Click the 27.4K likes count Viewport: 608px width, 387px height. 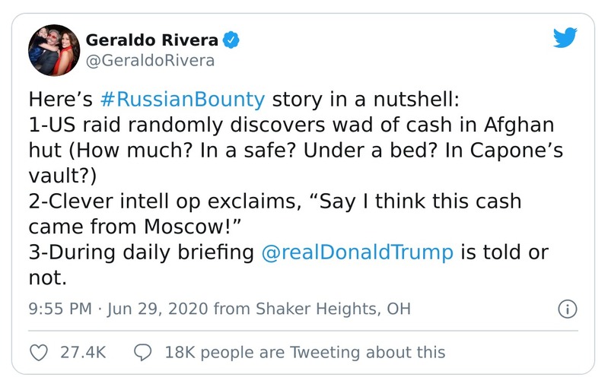point(82,352)
